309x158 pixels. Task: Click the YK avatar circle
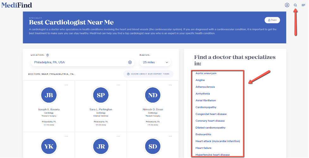(x=49, y=146)
